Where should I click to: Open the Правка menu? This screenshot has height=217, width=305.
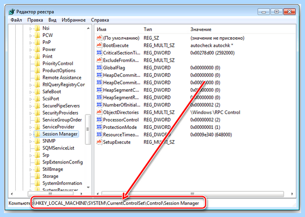35,20
